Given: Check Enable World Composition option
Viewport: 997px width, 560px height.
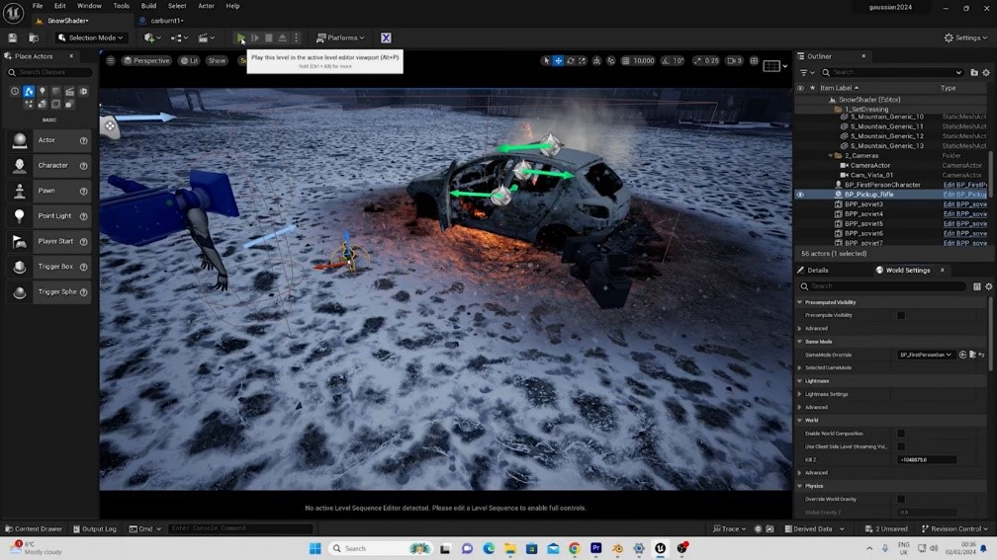Looking at the screenshot, I should pos(901,434).
